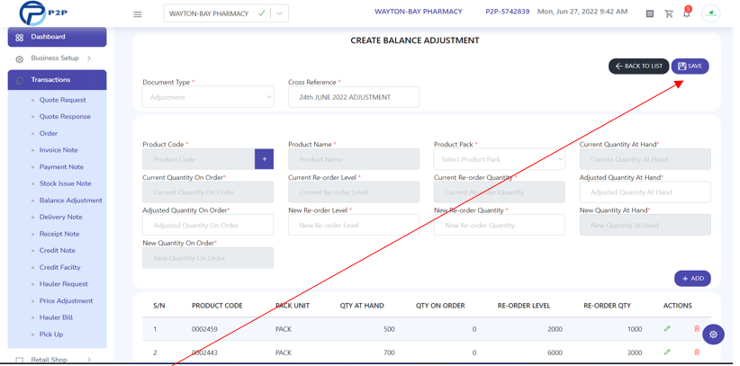Screen dimensions: 740x366
Task: Open Invoice Note in sidebar
Action: (x=59, y=150)
